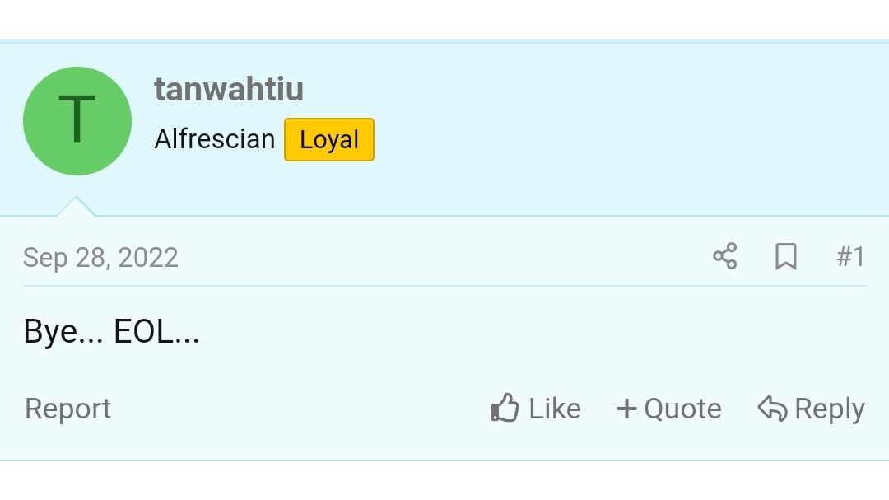889x500 pixels.
Task: Click the plus icon next to Quote
Action: click(x=626, y=409)
